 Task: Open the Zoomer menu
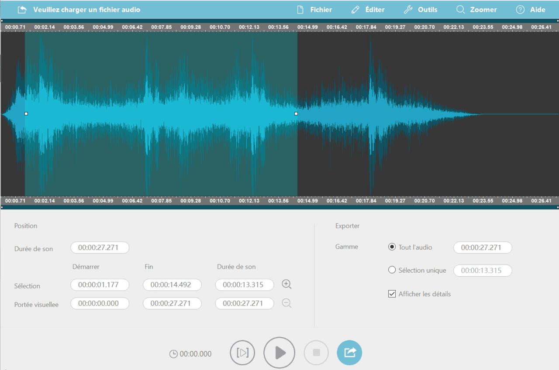[x=476, y=10]
